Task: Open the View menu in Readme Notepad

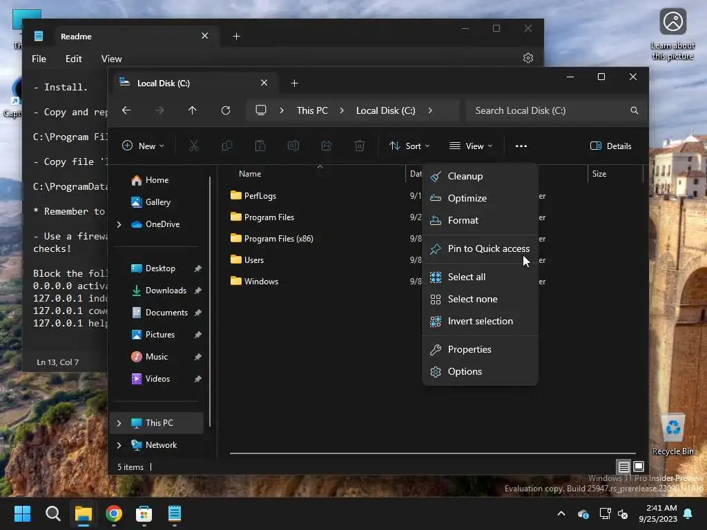Action: point(111,59)
